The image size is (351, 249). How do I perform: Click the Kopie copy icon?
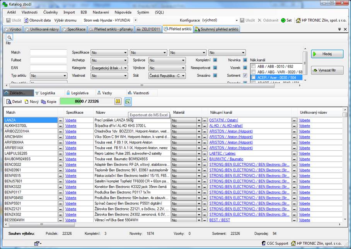(43, 102)
